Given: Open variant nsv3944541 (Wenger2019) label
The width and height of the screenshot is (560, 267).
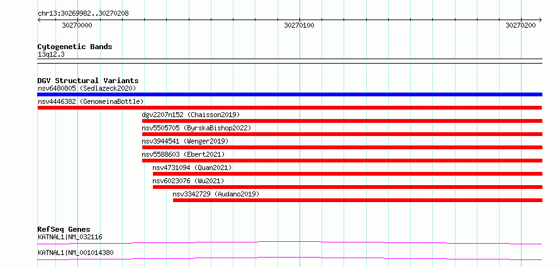Looking at the screenshot, I should coord(185,141).
